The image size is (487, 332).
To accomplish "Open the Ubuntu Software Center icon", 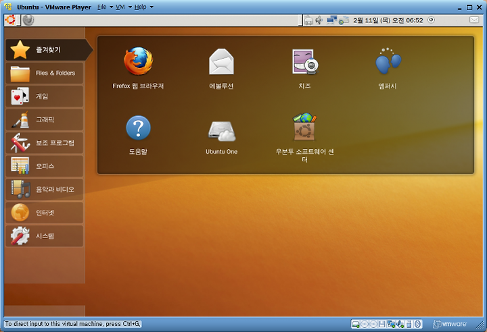I will [x=305, y=127].
